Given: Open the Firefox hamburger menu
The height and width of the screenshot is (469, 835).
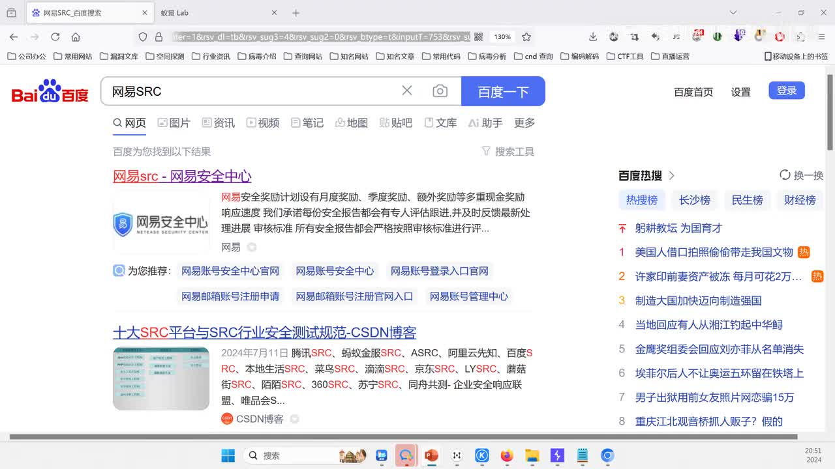Looking at the screenshot, I should (821, 37).
